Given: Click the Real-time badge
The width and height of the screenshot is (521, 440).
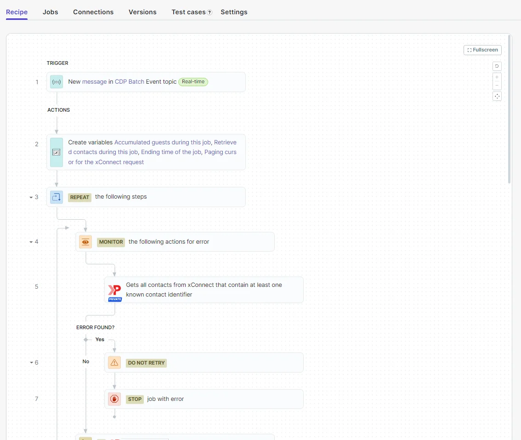Looking at the screenshot, I should click(193, 82).
